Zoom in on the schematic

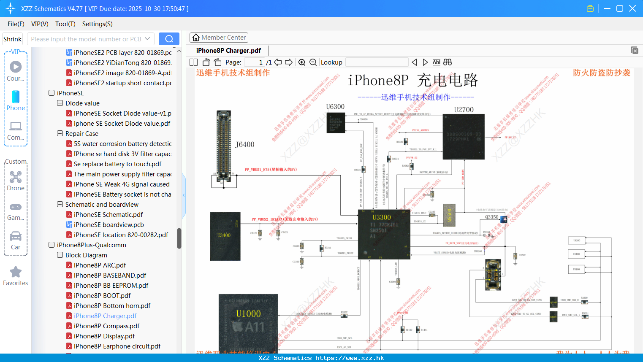pos(302,62)
